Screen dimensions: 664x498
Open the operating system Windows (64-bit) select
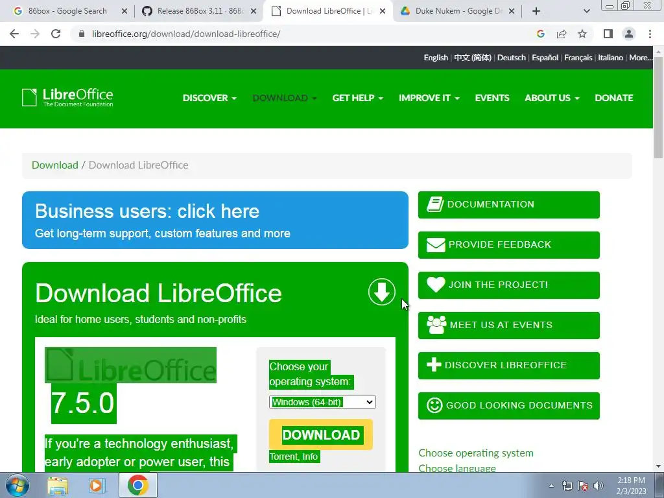(x=322, y=402)
